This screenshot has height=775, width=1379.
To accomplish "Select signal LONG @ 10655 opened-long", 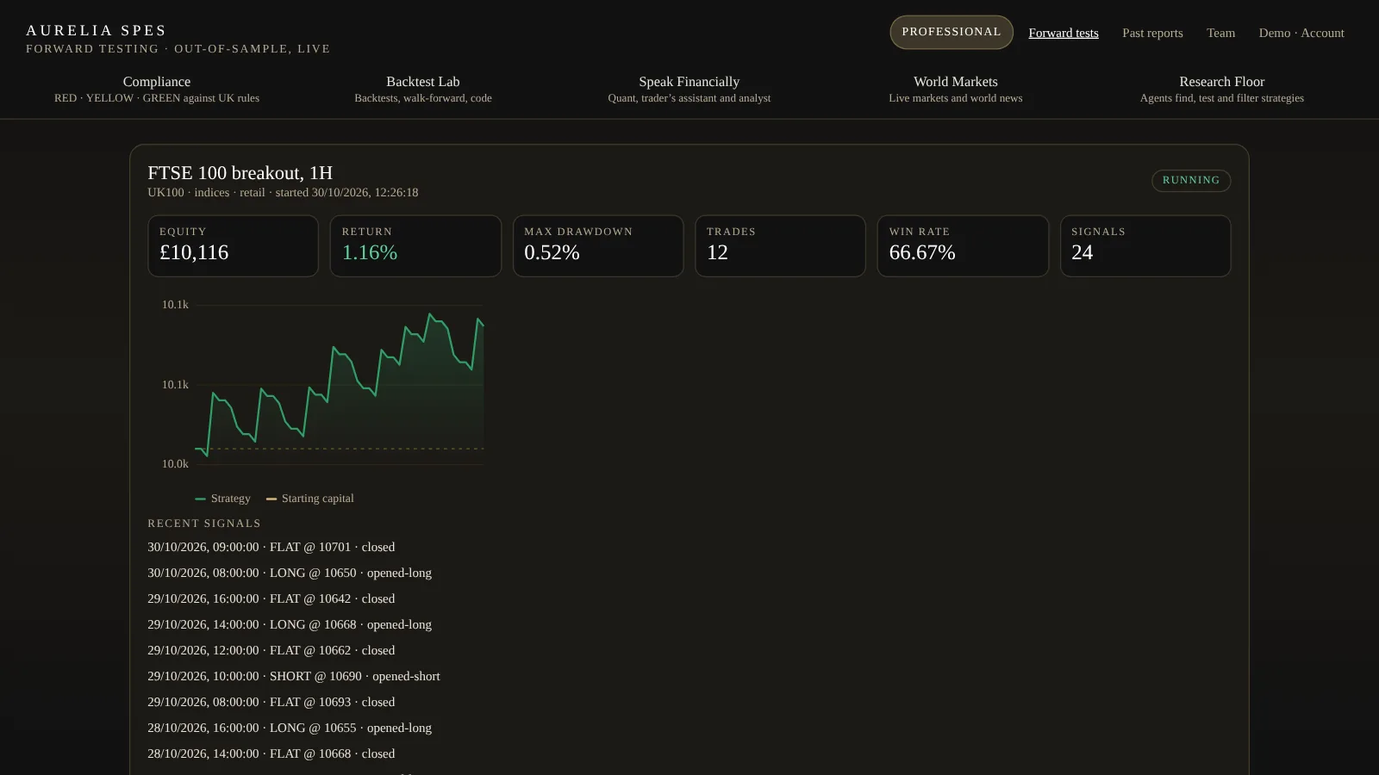I will point(290,728).
